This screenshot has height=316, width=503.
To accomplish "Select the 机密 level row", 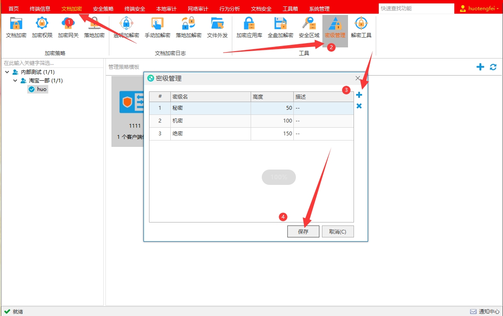I will click(x=251, y=121).
